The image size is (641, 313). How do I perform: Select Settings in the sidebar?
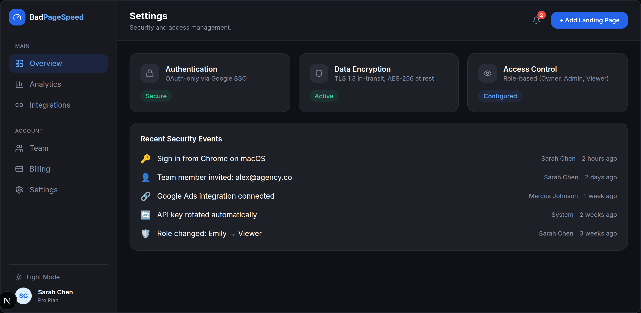[x=59, y=190]
